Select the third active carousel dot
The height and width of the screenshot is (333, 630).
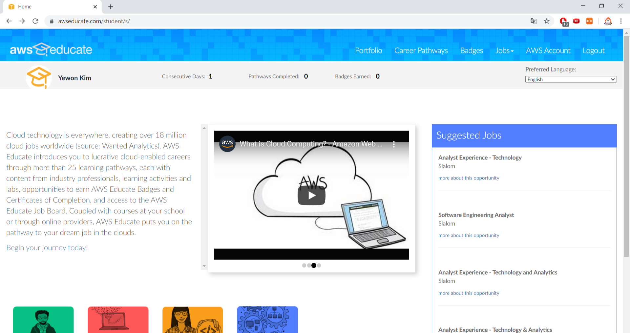point(314,265)
